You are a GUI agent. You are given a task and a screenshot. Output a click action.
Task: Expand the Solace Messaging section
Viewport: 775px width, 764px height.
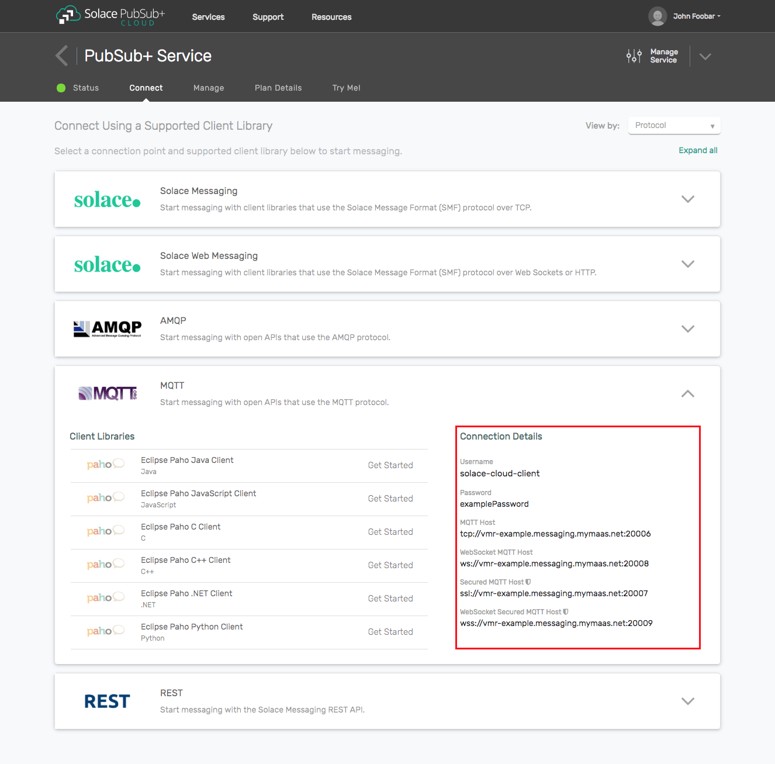pyautogui.click(x=688, y=199)
